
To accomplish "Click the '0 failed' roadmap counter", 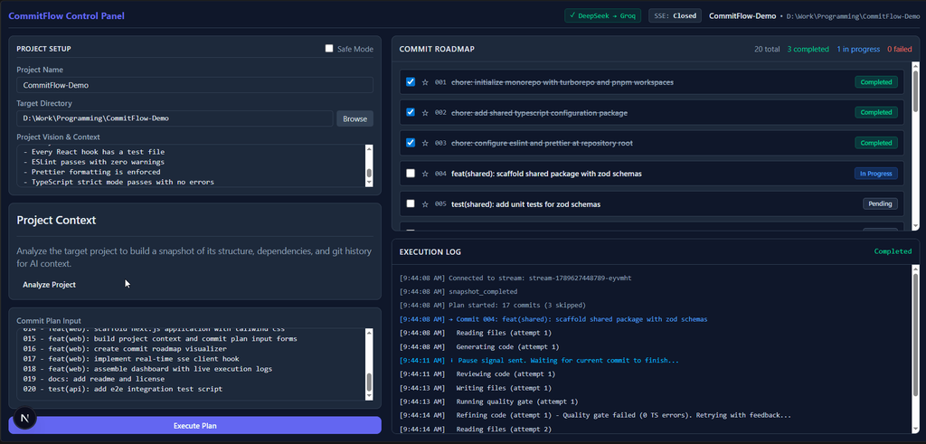I will point(900,49).
